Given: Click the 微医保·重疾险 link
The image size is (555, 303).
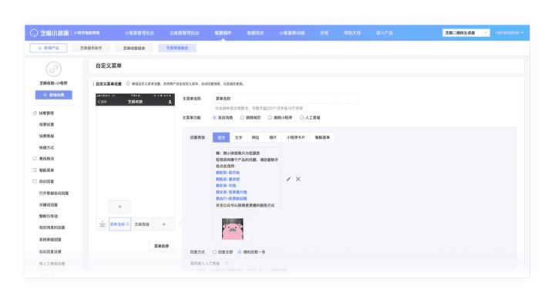Looking at the screenshot, I should pos(227,179).
